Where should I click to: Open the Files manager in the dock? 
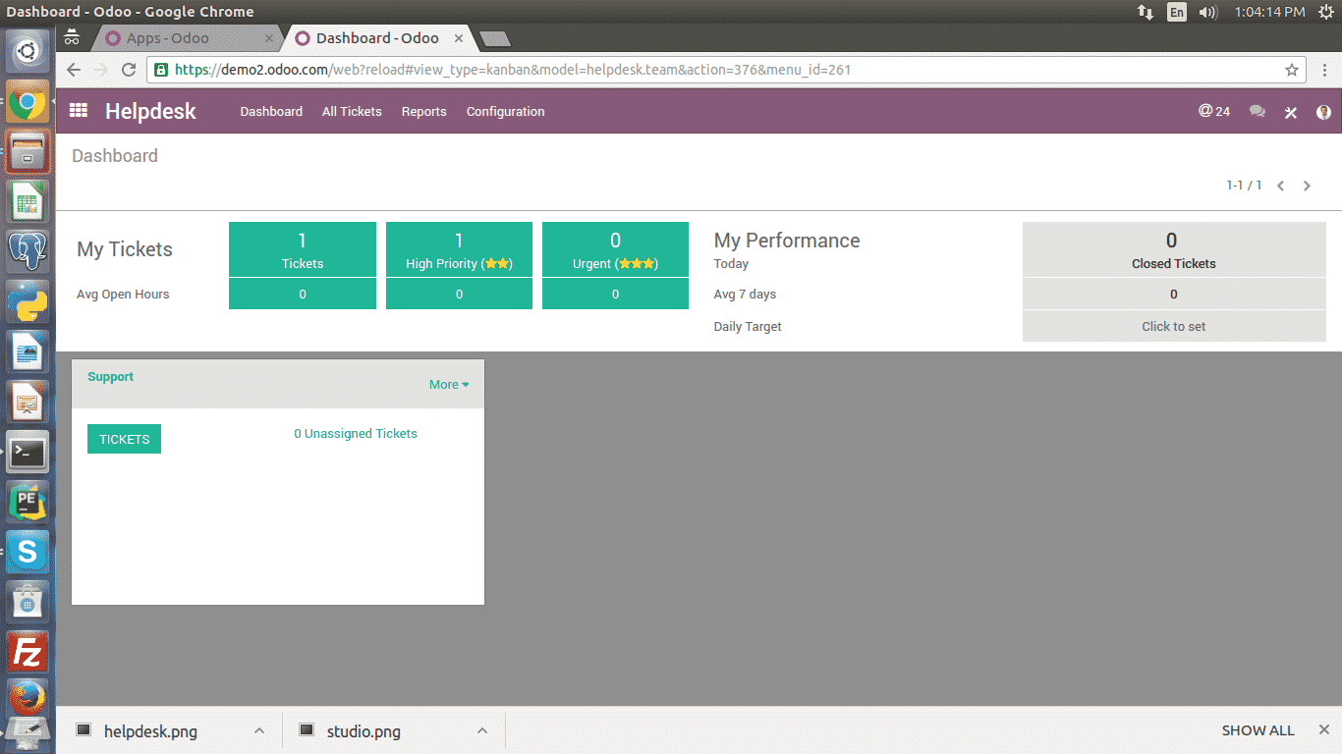tap(28, 152)
